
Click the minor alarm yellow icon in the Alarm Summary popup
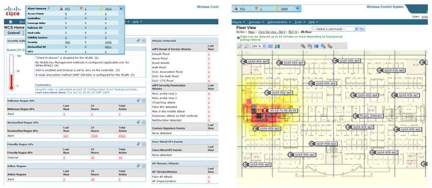point(101,9)
